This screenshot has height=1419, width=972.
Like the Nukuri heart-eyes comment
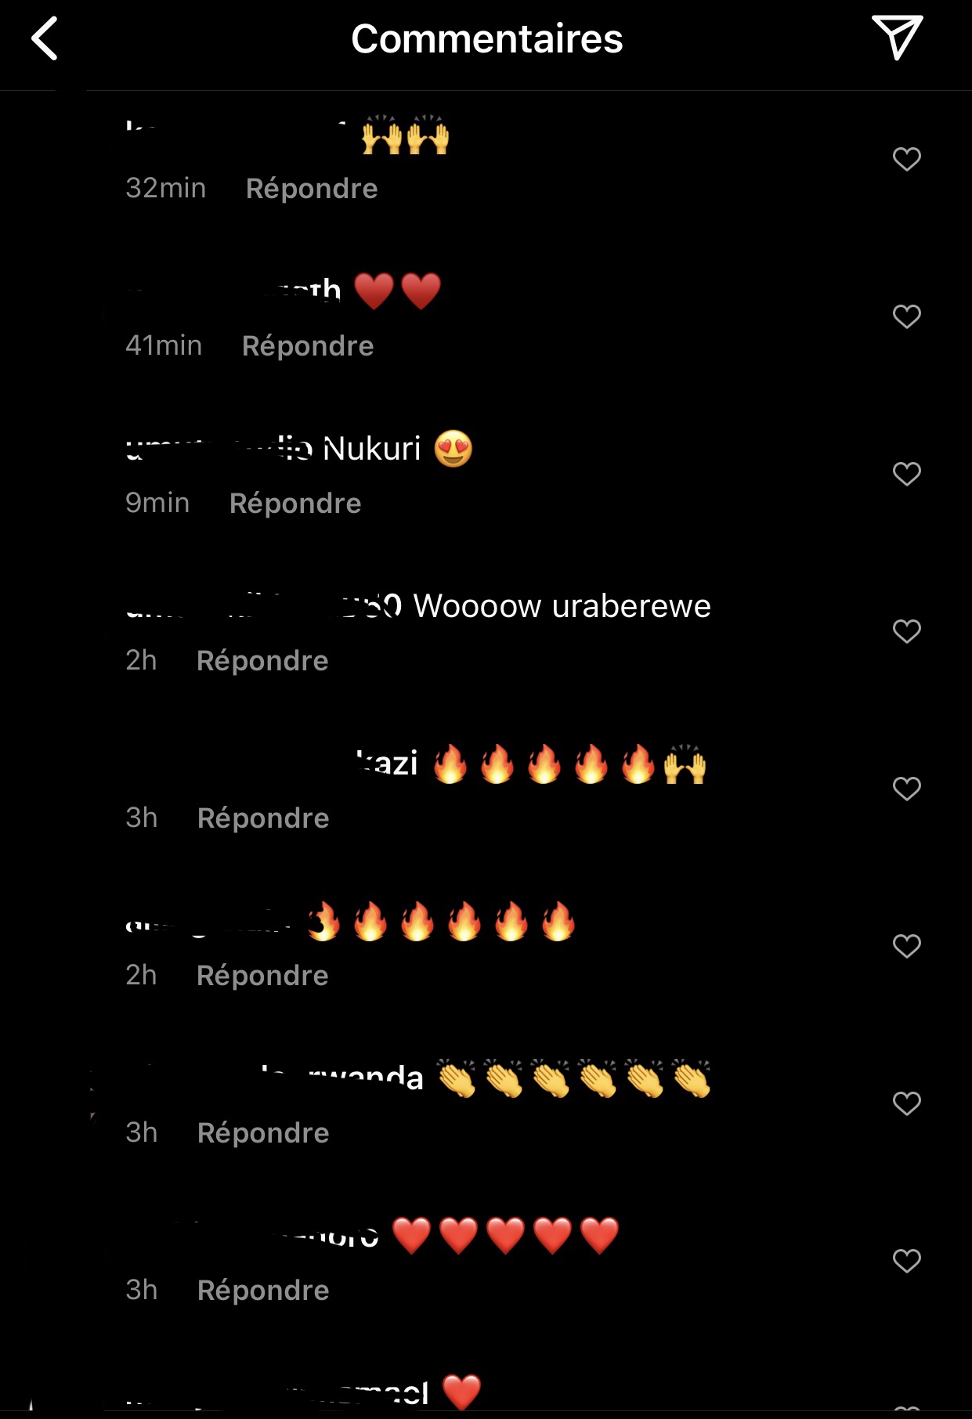pyautogui.click(x=906, y=474)
